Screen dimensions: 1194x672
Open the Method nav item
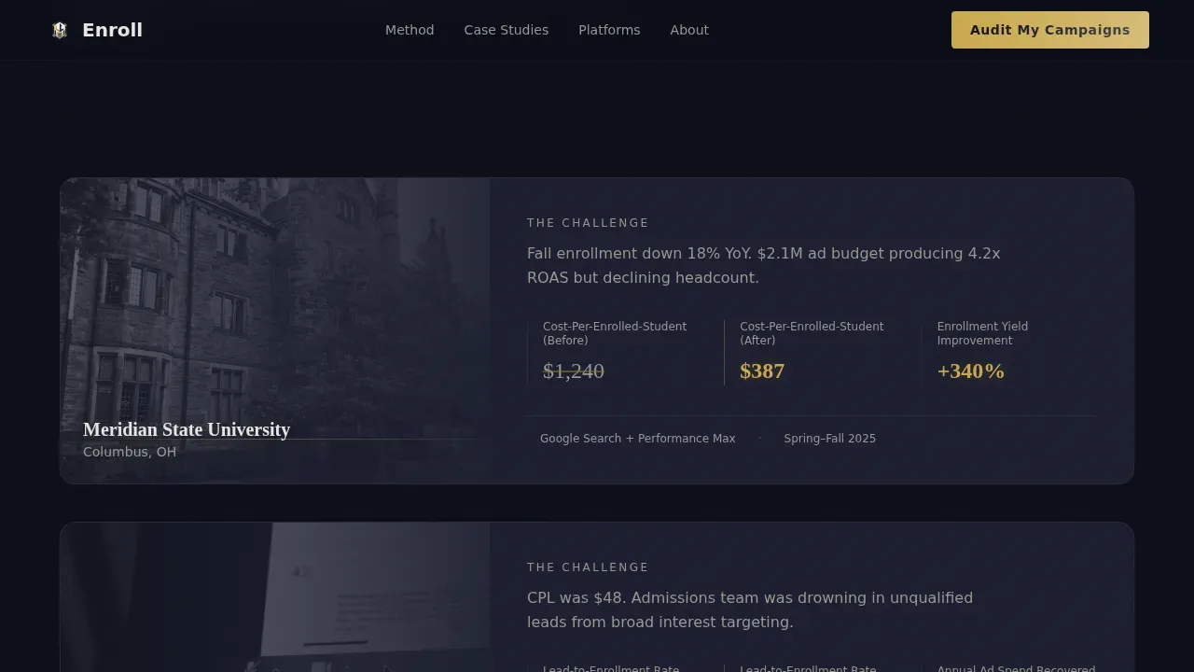[x=410, y=30]
